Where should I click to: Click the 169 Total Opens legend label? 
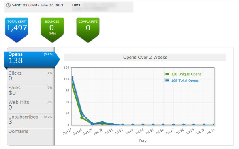[185, 80]
